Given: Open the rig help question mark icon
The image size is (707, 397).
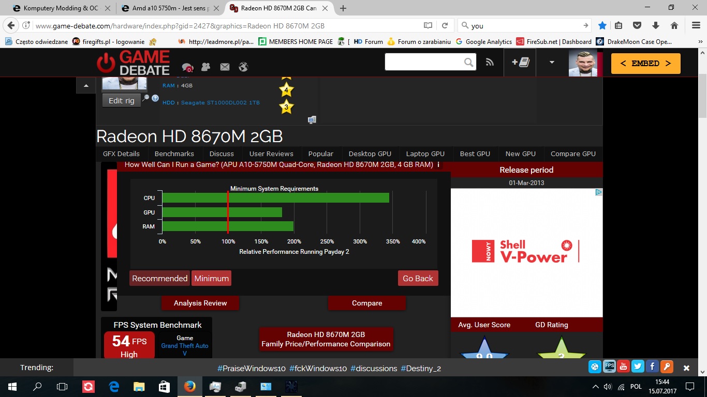Looking at the screenshot, I should coord(155,98).
